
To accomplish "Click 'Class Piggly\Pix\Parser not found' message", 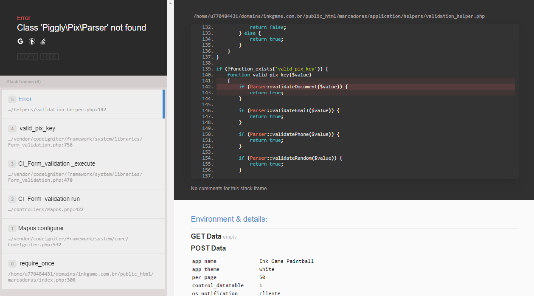I will [x=82, y=28].
